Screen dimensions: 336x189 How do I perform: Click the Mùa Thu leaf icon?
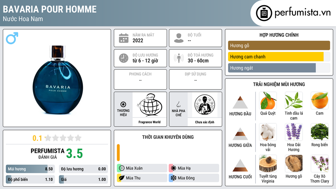tap(122, 178)
